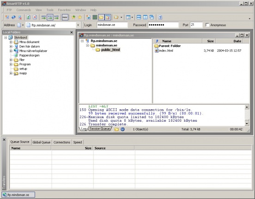Select ASCII transfer mode icon
Viewport: 255px width, 199px height.
[x=43, y=17]
